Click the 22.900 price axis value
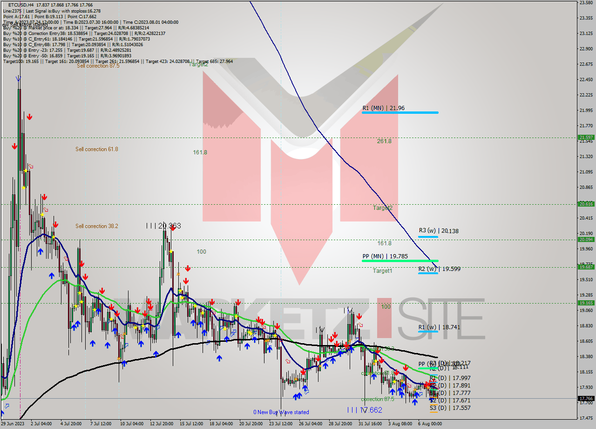The width and height of the screenshot is (596, 429). coord(586,48)
